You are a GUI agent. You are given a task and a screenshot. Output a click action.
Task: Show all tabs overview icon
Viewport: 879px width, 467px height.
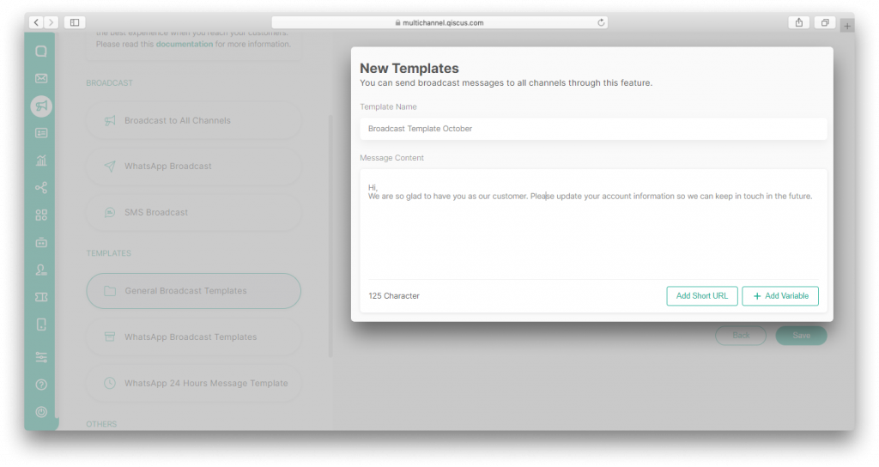[x=825, y=22]
